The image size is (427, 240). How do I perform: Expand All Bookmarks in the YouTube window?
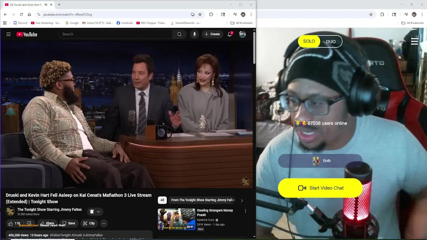pyautogui.click(x=242, y=23)
